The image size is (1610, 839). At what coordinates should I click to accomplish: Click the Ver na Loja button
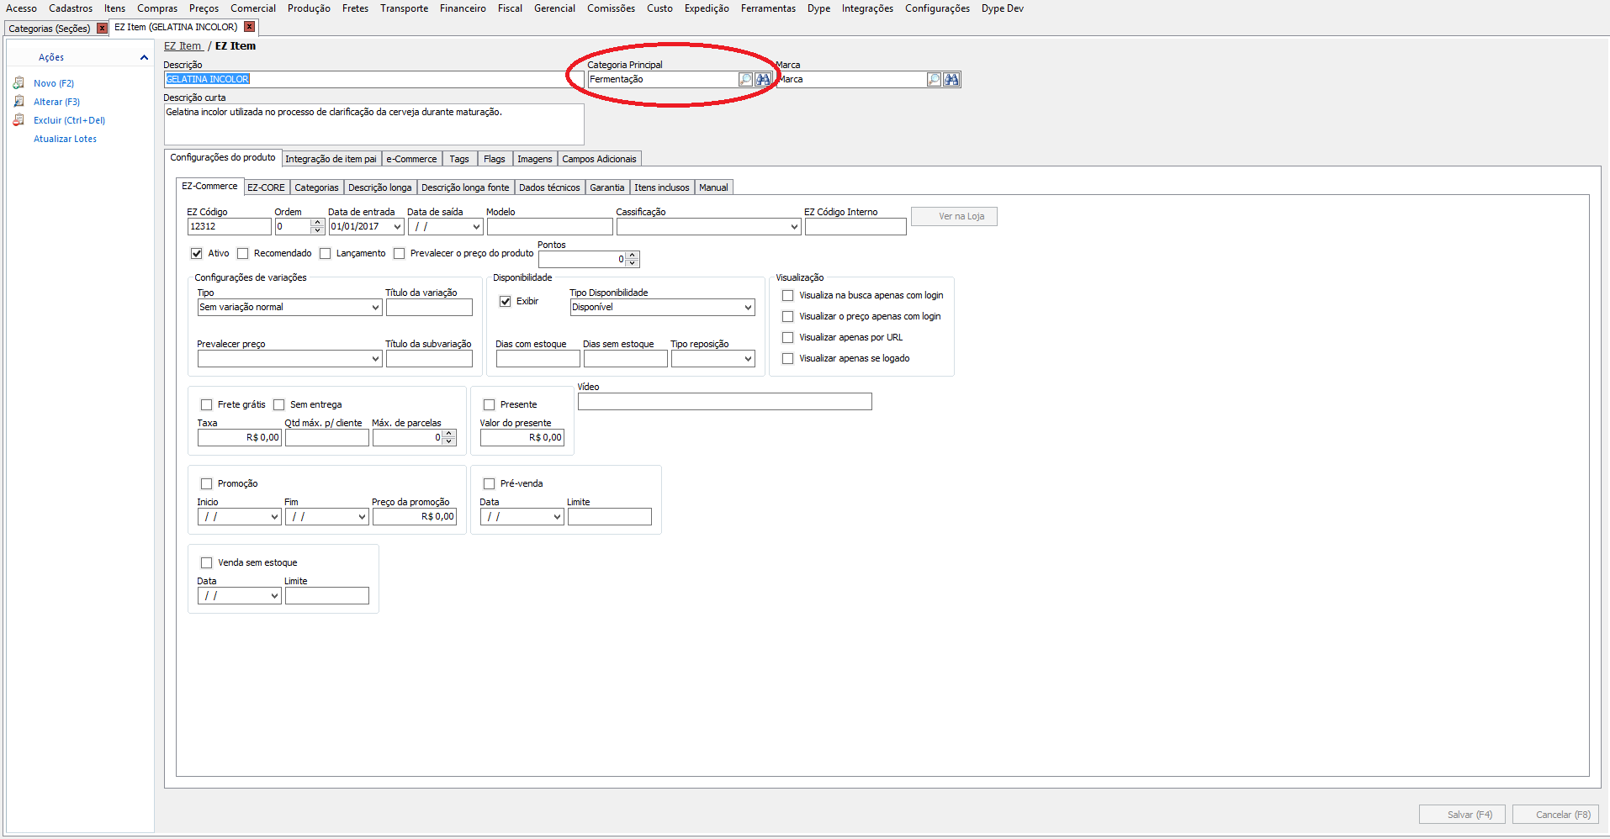coord(954,217)
